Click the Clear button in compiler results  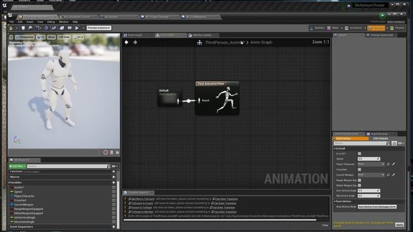[x=325, y=225]
